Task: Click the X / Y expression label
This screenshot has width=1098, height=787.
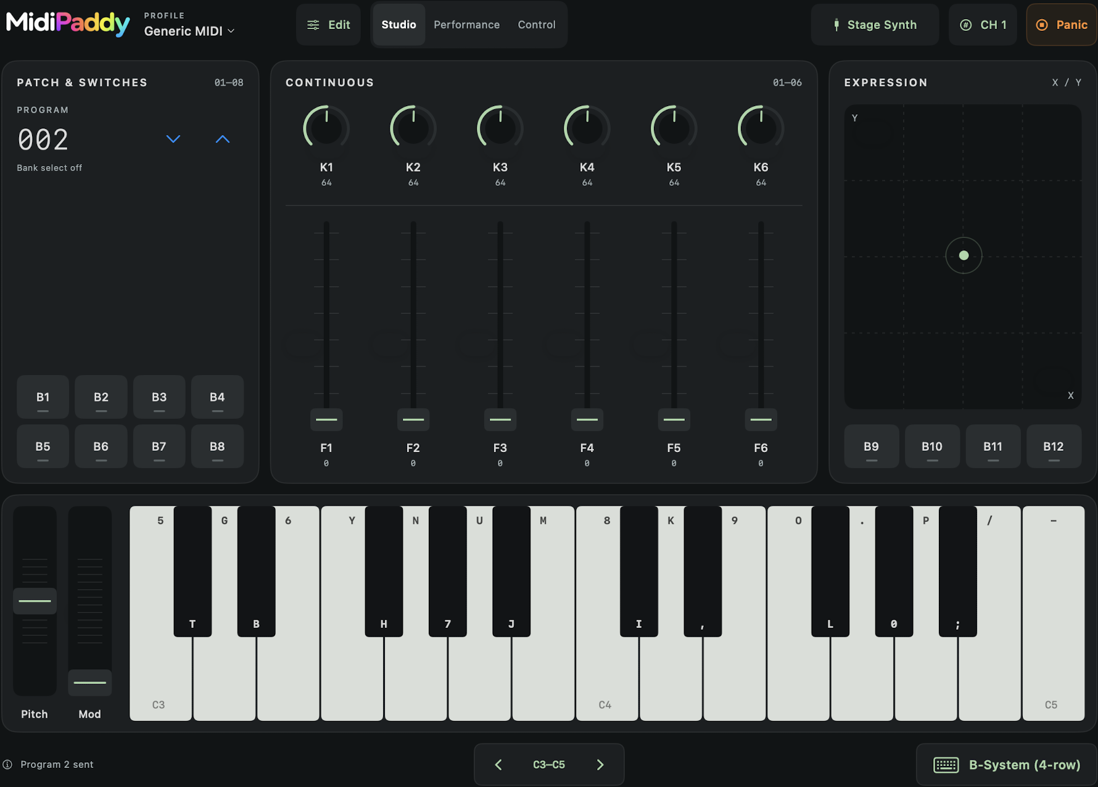Action: coord(1067,83)
